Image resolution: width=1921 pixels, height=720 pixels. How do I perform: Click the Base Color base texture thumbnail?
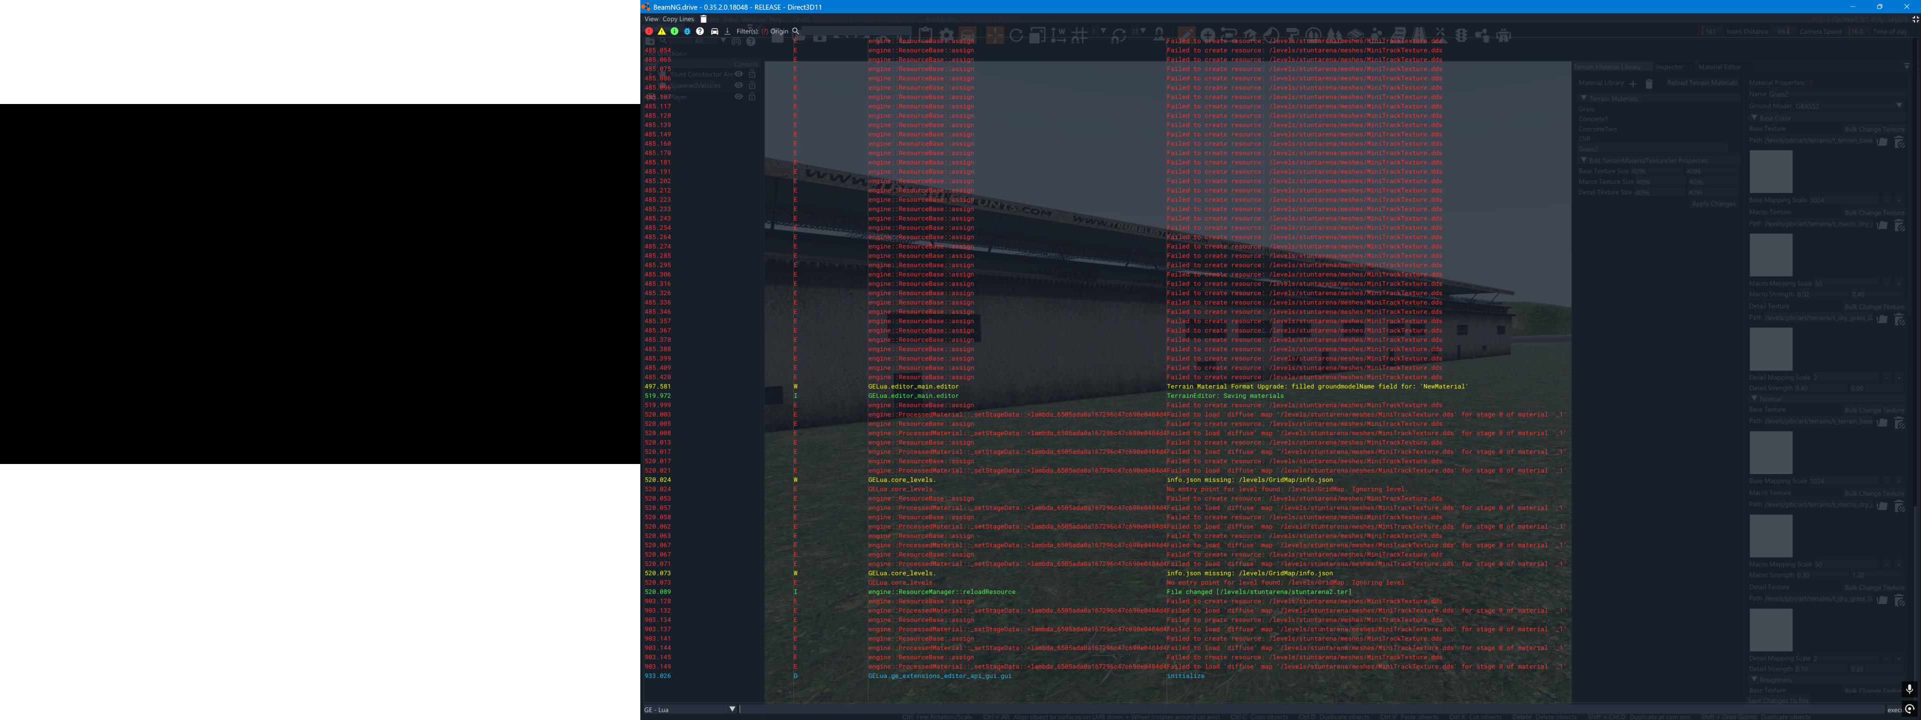pos(1771,171)
